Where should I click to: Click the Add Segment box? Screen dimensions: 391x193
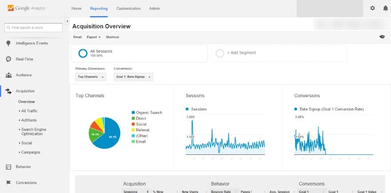279,53
